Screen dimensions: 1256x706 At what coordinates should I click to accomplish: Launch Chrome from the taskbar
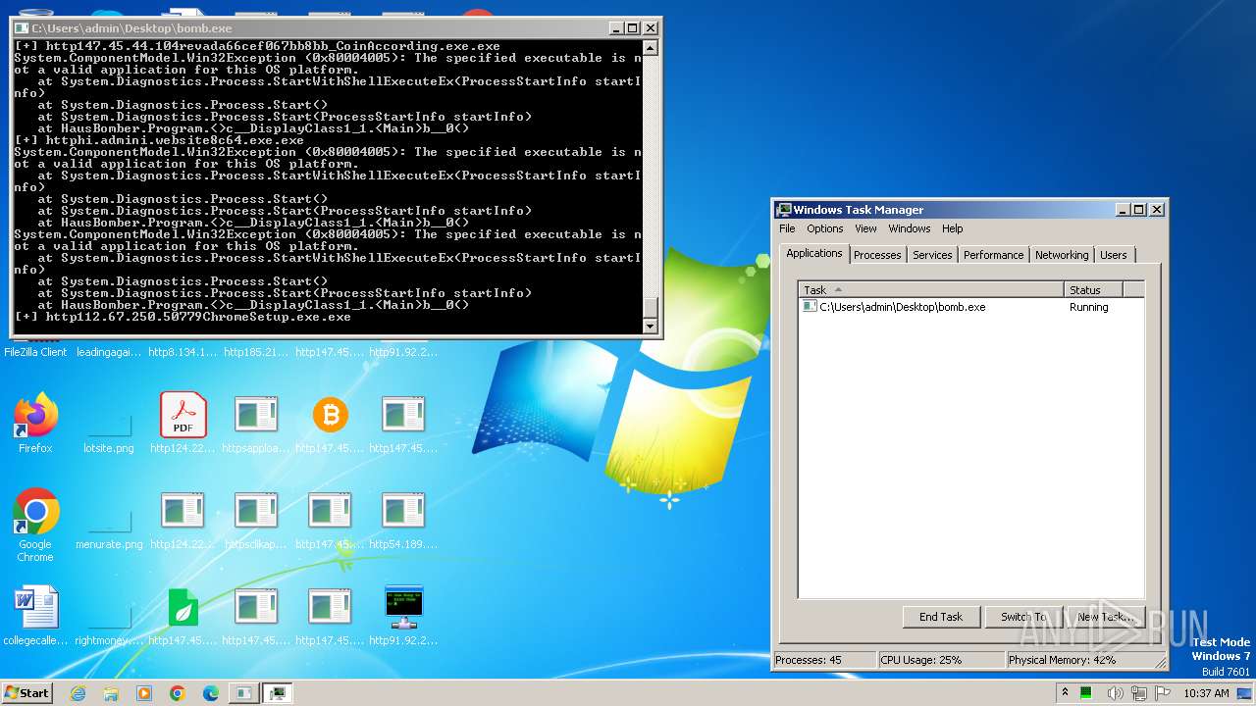coord(178,693)
